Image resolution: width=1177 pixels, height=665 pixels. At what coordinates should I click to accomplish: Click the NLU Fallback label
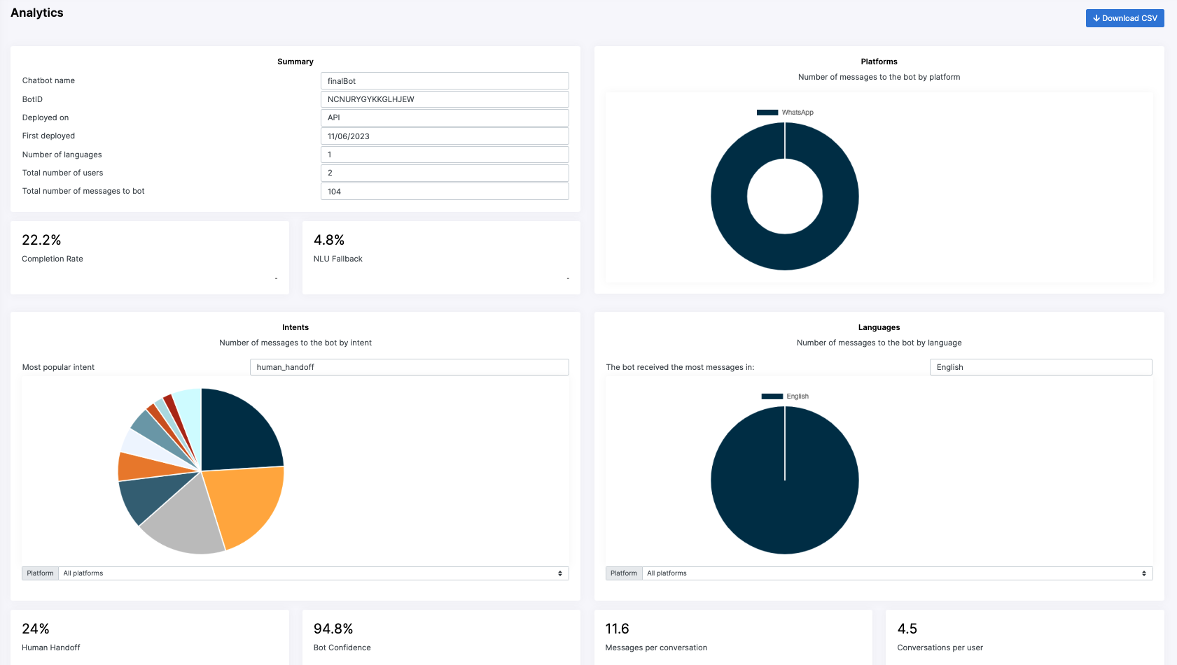(x=338, y=259)
